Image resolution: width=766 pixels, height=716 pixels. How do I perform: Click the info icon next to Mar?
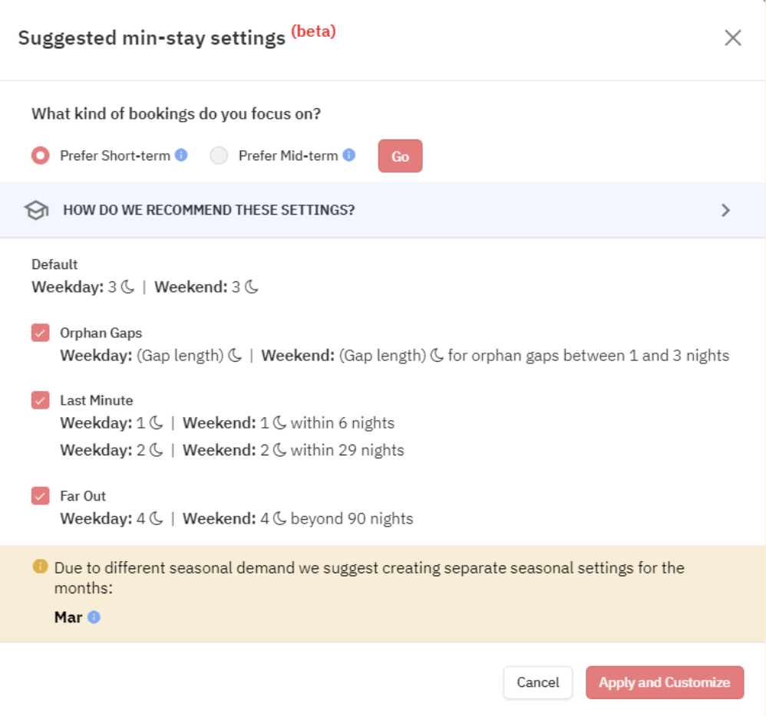(x=92, y=617)
